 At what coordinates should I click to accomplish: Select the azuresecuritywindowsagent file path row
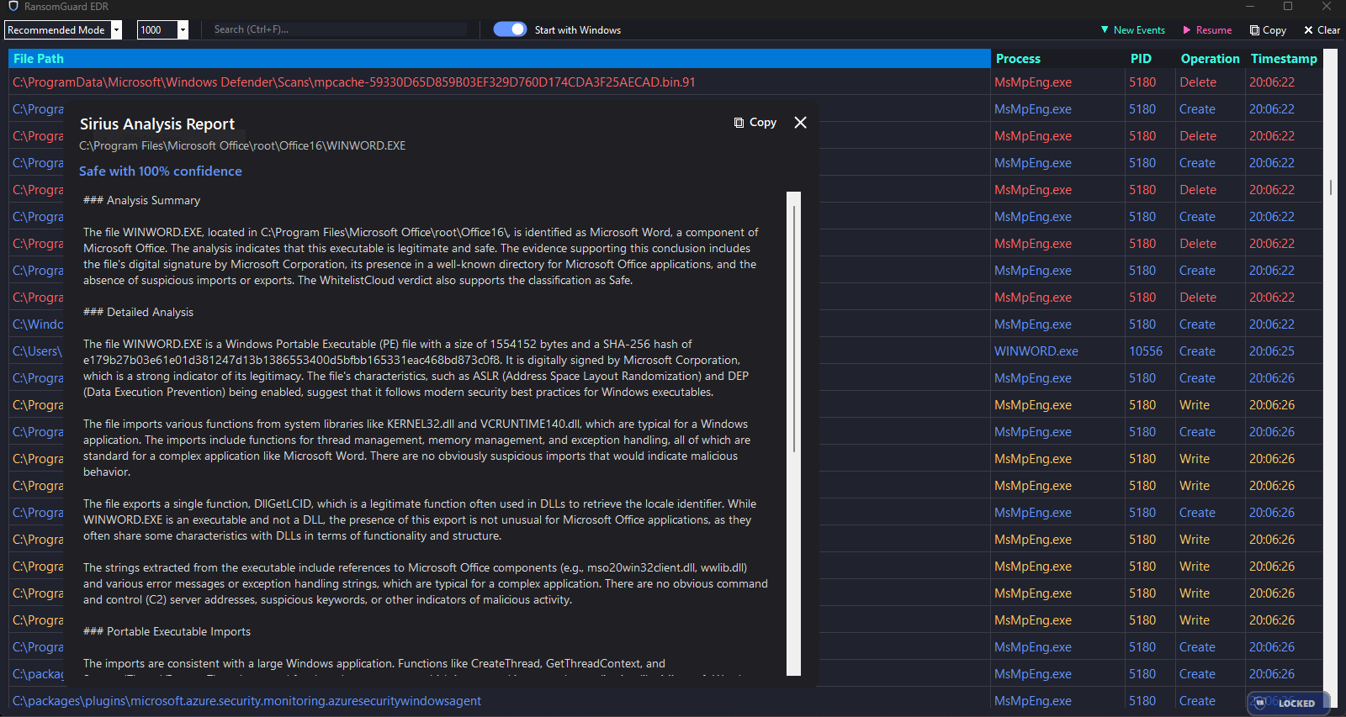[500, 701]
